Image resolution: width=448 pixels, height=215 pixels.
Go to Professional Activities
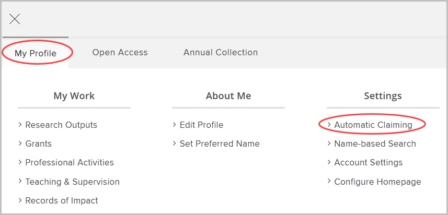[x=69, y=163]
